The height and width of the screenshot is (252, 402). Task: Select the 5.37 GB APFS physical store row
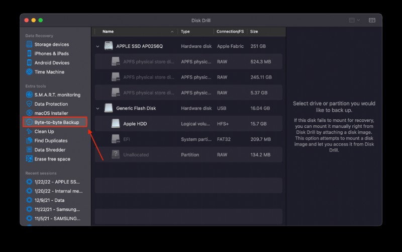click(189, 93)
